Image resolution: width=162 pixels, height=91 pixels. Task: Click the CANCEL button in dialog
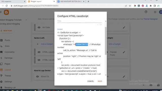[x=91, y=81]
